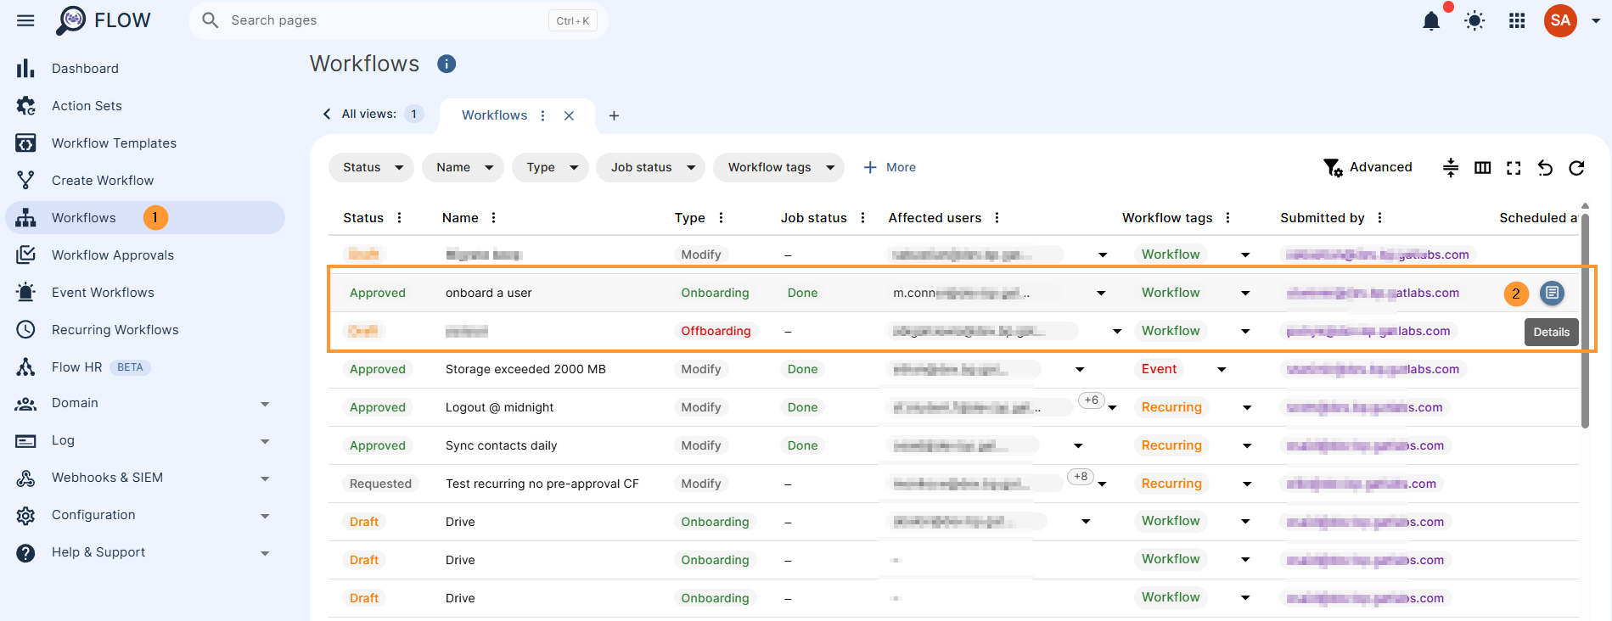
Task: Click the FLOW logo
Action: click(x=104, y=20)
